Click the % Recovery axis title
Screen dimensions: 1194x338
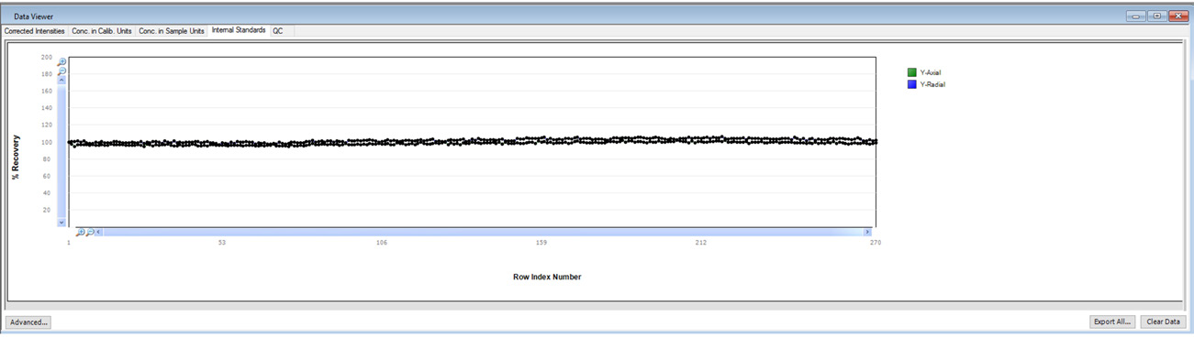coord(16,158)
